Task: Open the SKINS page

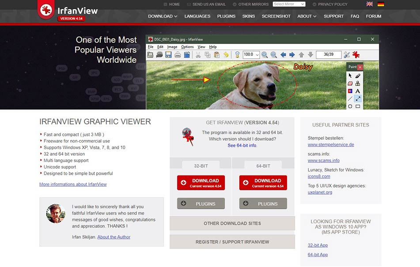Action: coord(249,16)
